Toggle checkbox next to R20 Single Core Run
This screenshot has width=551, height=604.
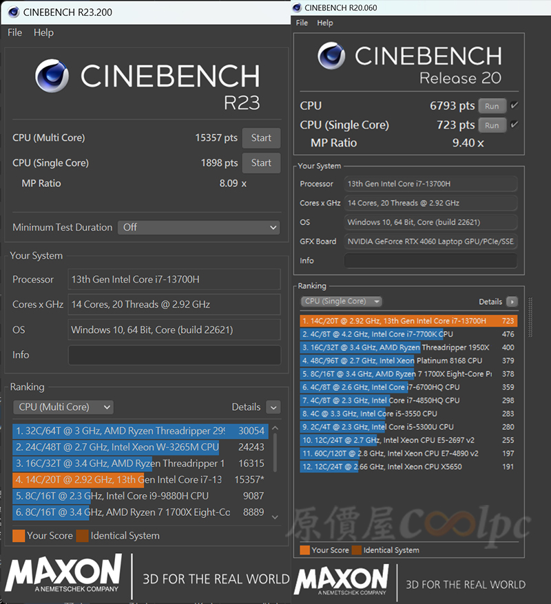click(514, 125)
